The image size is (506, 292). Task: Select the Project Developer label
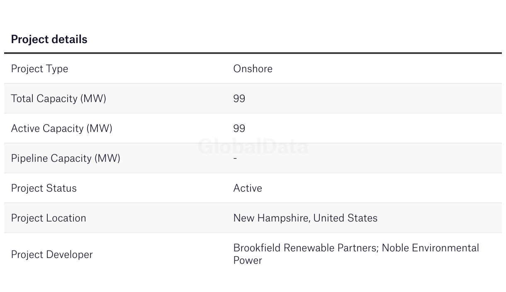[x=52, y=255]
